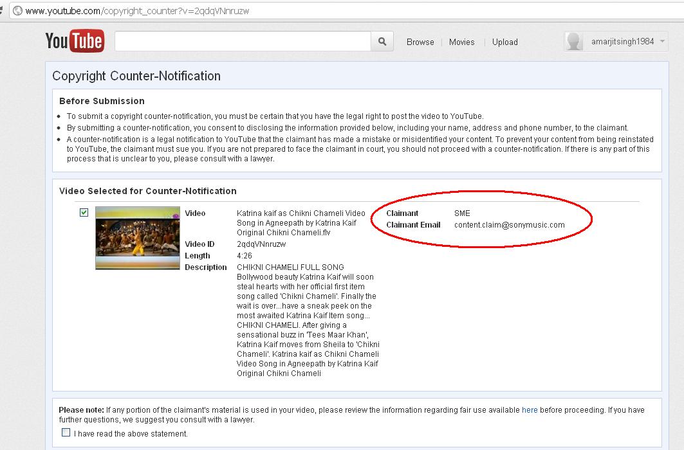Click the 'Before Submission' heading
The height and width of the screenshot is (450, 684).
coord(102,101)
